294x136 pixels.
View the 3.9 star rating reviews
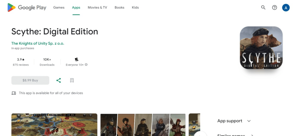pyautogui.click(x=21, y=62)
